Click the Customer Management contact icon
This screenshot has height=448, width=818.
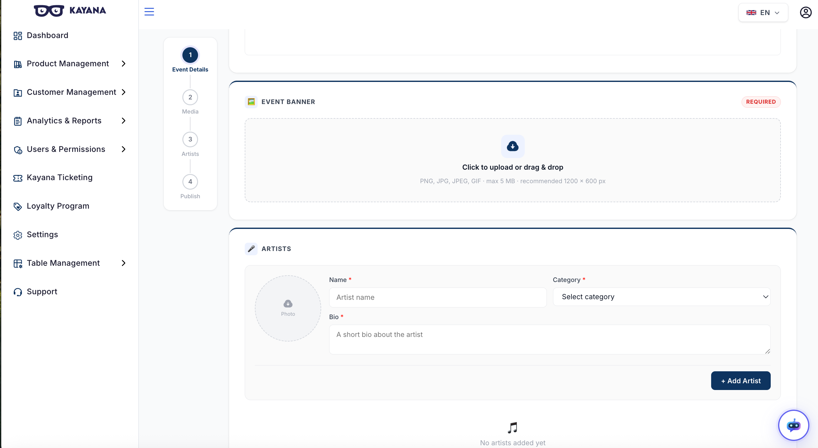click(x=18, y=93)
